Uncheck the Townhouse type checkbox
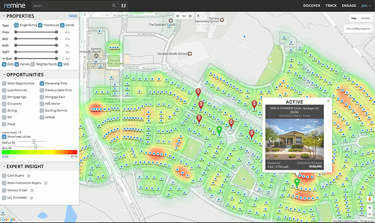 point(40,25)
